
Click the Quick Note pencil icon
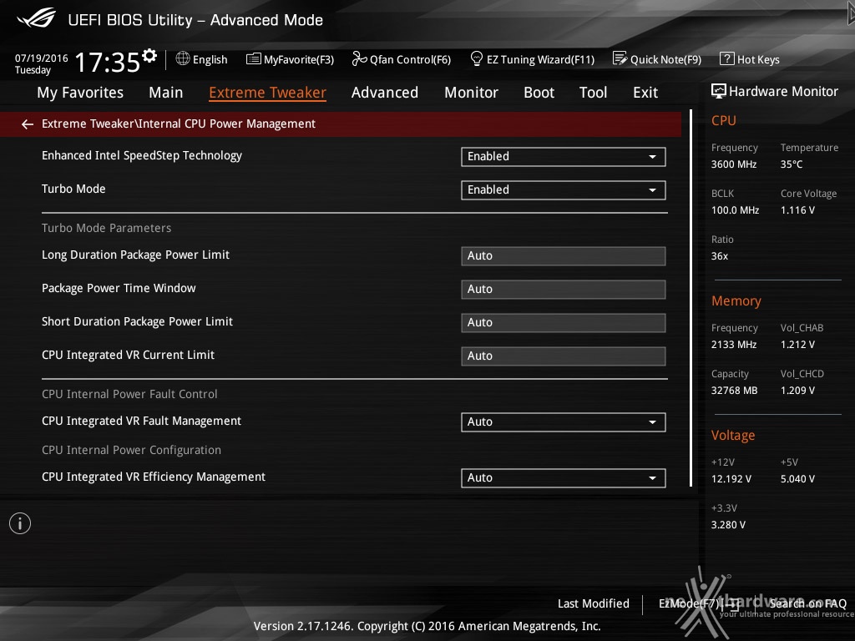pos(620,58)
